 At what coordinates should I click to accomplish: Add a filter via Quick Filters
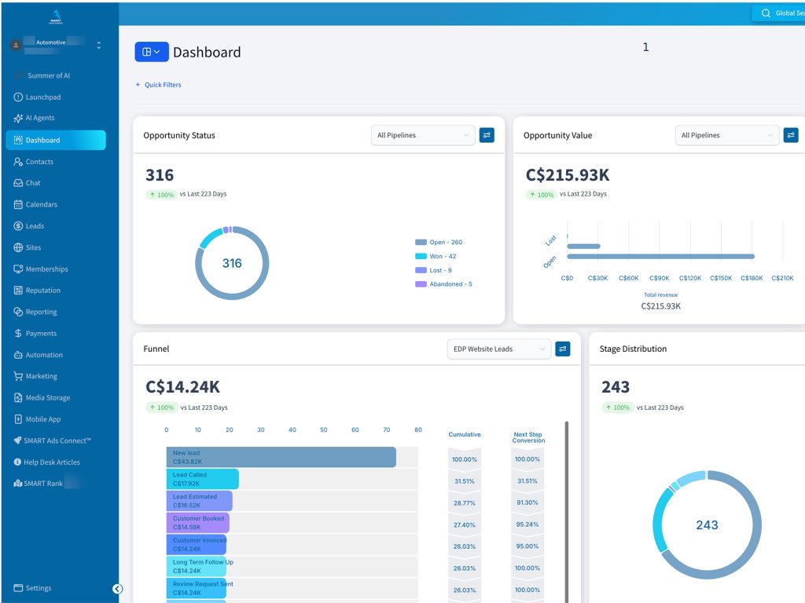pos(158,85)
